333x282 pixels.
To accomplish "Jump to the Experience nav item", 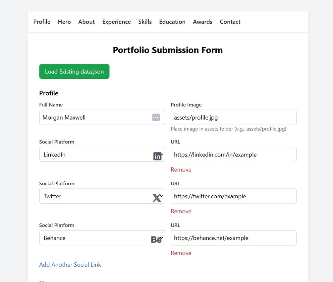I will (116, 22).
